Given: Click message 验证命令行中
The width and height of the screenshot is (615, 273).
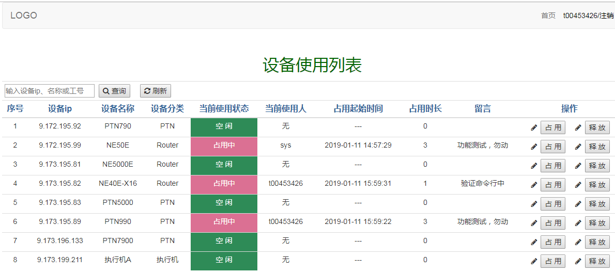Looking at the screenshot, I should coord(483,183).
